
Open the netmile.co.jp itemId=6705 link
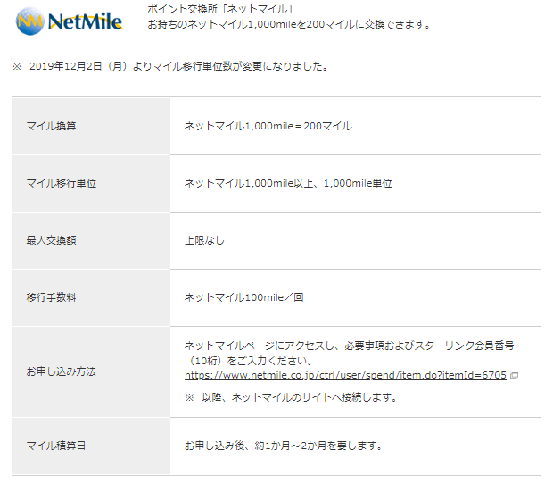pyautogui.click(x=345, y=375)
